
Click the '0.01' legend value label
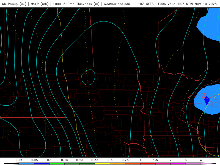[x=19, y=160]
